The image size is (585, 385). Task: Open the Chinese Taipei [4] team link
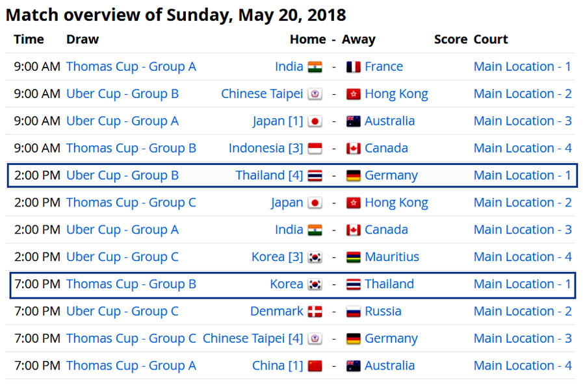[253, 339]
